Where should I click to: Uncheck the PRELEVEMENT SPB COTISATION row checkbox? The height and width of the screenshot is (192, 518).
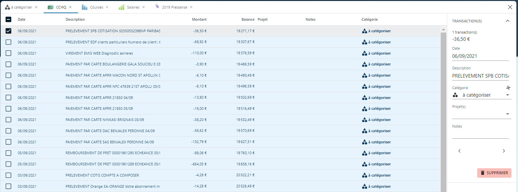[x=9, y=31]
